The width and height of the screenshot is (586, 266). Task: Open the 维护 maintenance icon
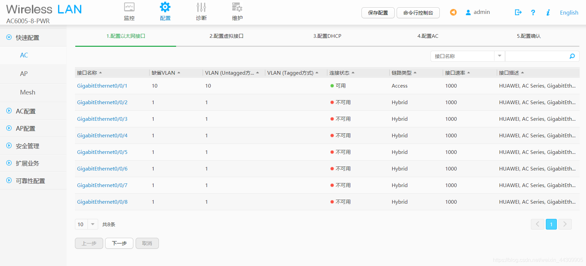click(237, 7)
